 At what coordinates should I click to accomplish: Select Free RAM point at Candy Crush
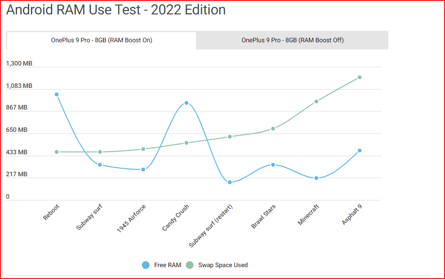(186, 103)
